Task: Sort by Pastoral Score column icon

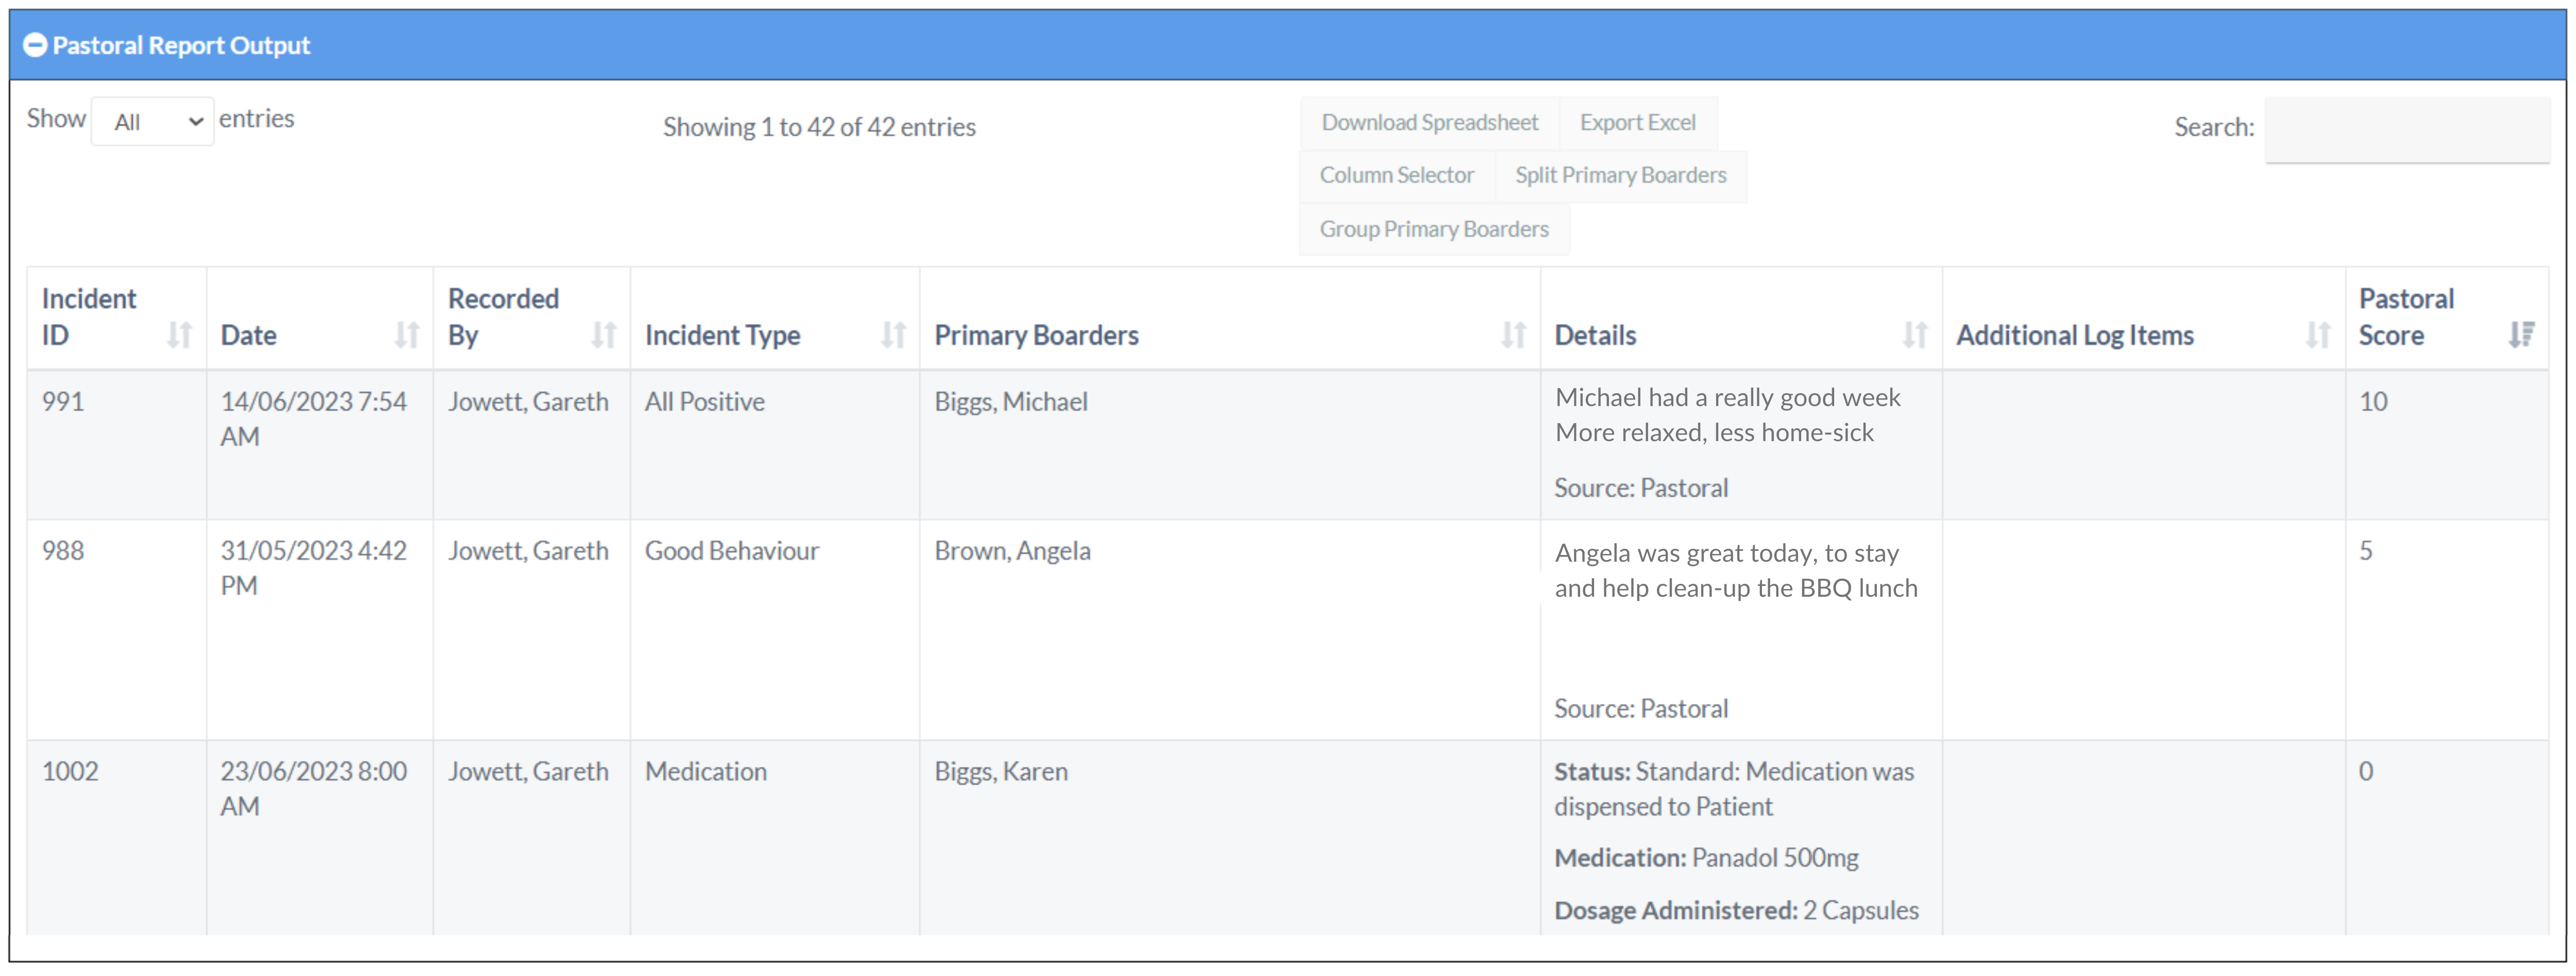Action: (2521, 335)
